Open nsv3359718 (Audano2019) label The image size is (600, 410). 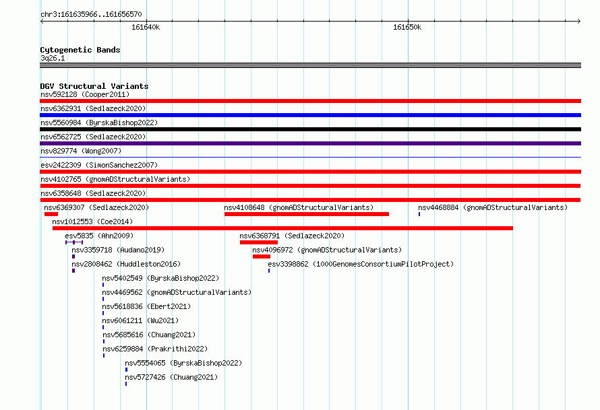click(118, 250)
